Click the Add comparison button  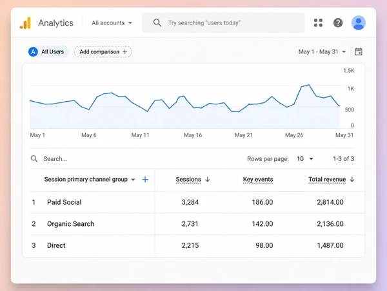[x=103, y=52]
